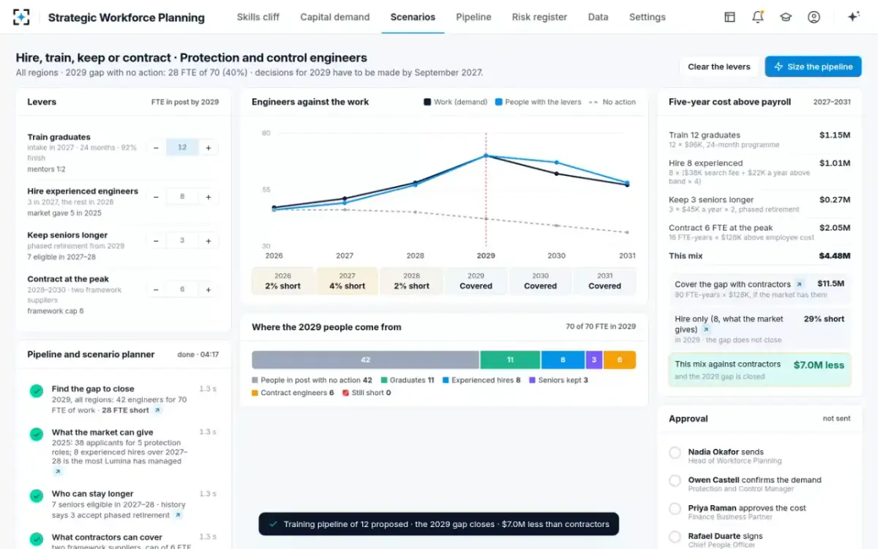Click the checkmark in the toast notification
Screen dimensions: 878x549
click(274, 524)
